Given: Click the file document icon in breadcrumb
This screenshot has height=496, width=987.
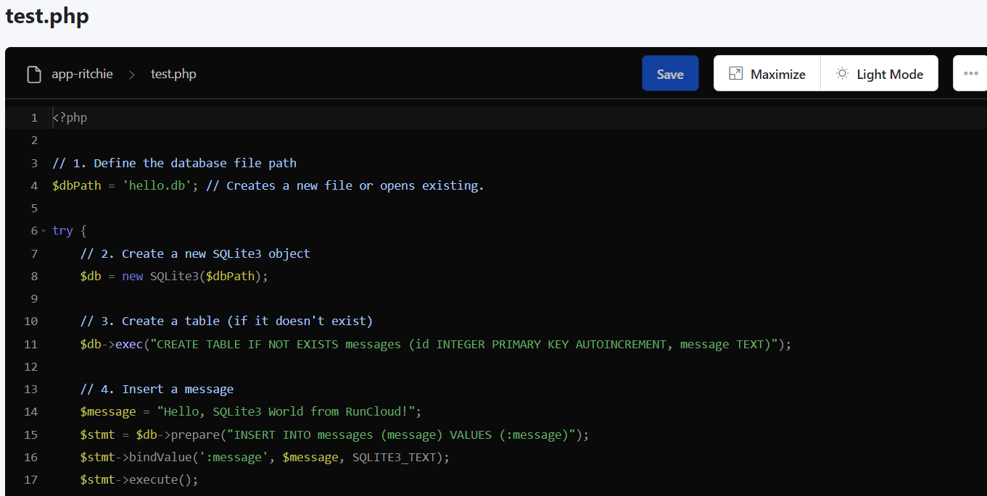Looking at the screenshot, I should click(33, 75).
